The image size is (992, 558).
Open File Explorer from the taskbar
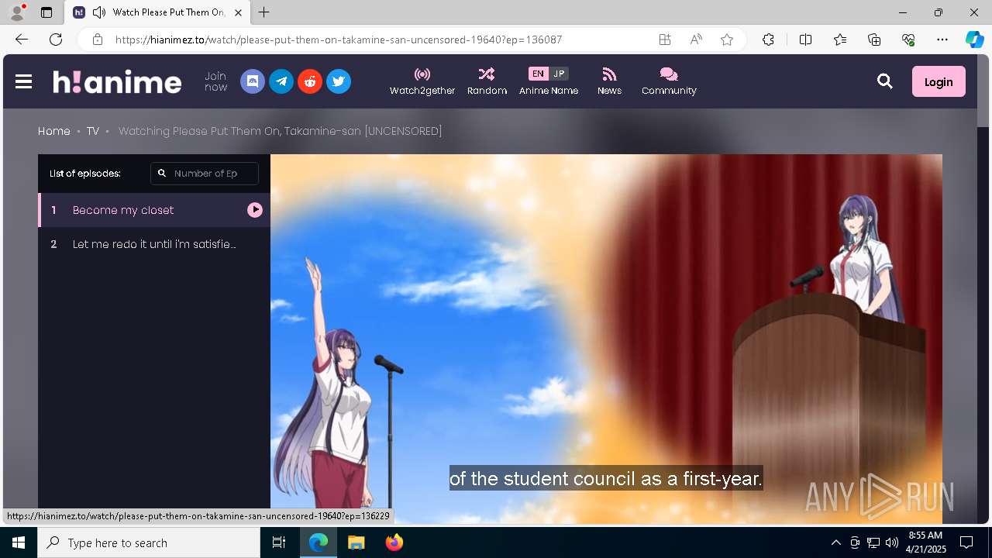point(356,542)
